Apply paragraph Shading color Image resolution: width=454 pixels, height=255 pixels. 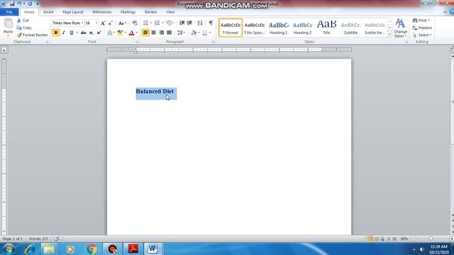[x=194, y=33]
